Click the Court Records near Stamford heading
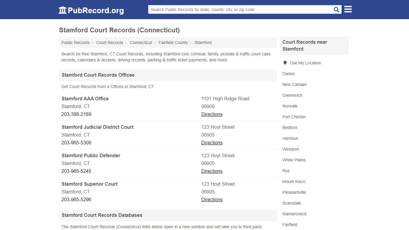This screenshot has width=409, height=230. coord(305,46)
